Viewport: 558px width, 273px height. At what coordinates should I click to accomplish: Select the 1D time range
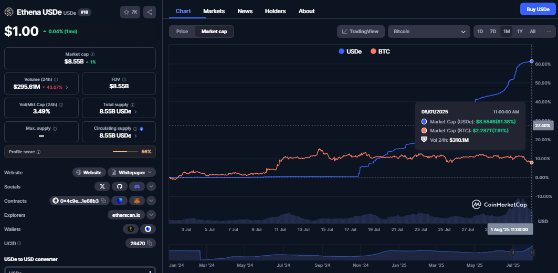coord(480,31)
